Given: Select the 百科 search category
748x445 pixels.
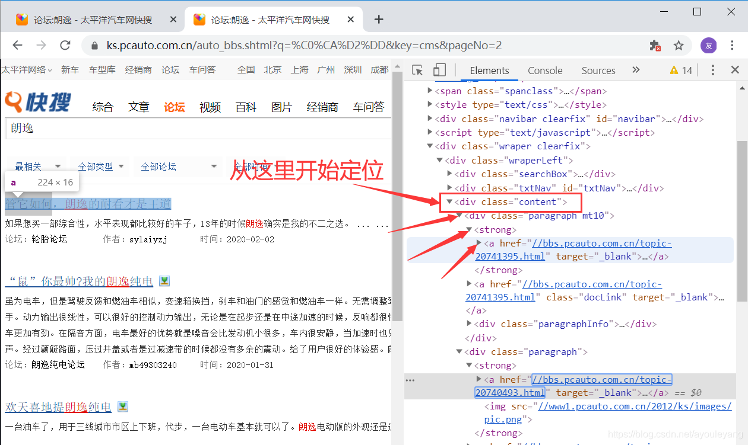Looking at the screenshot, I should 246,107.
